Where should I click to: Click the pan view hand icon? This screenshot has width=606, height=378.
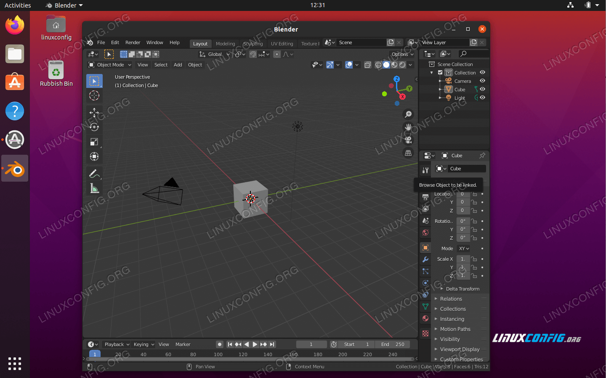pos(408,127)
